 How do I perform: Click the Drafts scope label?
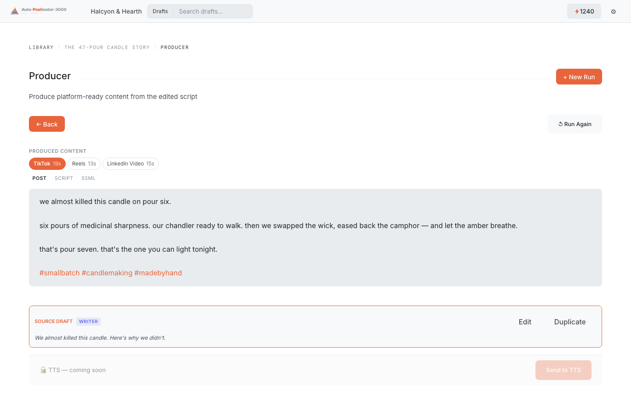160,11
